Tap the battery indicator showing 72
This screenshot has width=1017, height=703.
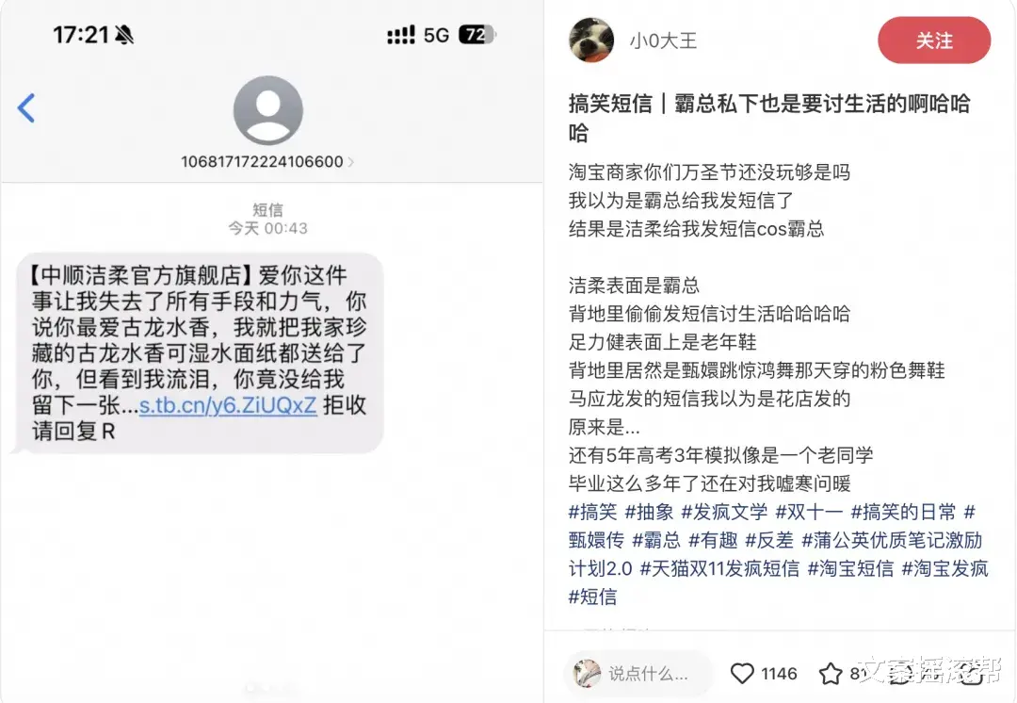(476, 35)
